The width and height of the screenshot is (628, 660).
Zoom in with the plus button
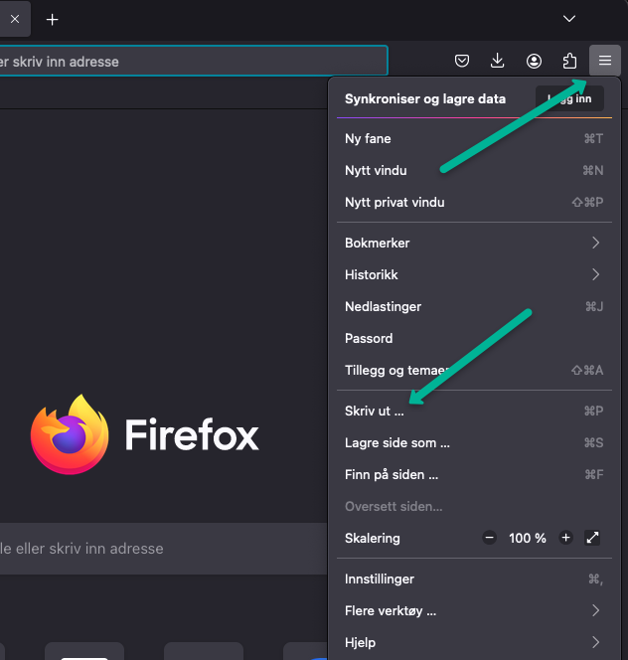(x=565, y=538)
